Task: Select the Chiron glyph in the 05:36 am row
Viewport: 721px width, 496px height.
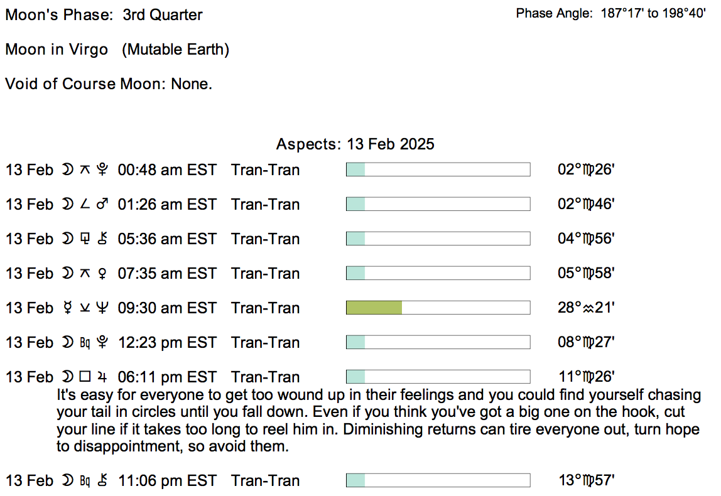Action: [104, 239]
